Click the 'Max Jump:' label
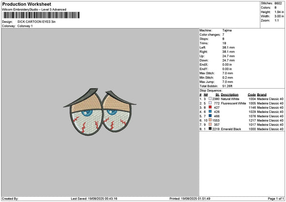Viewport: 286px width, 202px height. 207,82
